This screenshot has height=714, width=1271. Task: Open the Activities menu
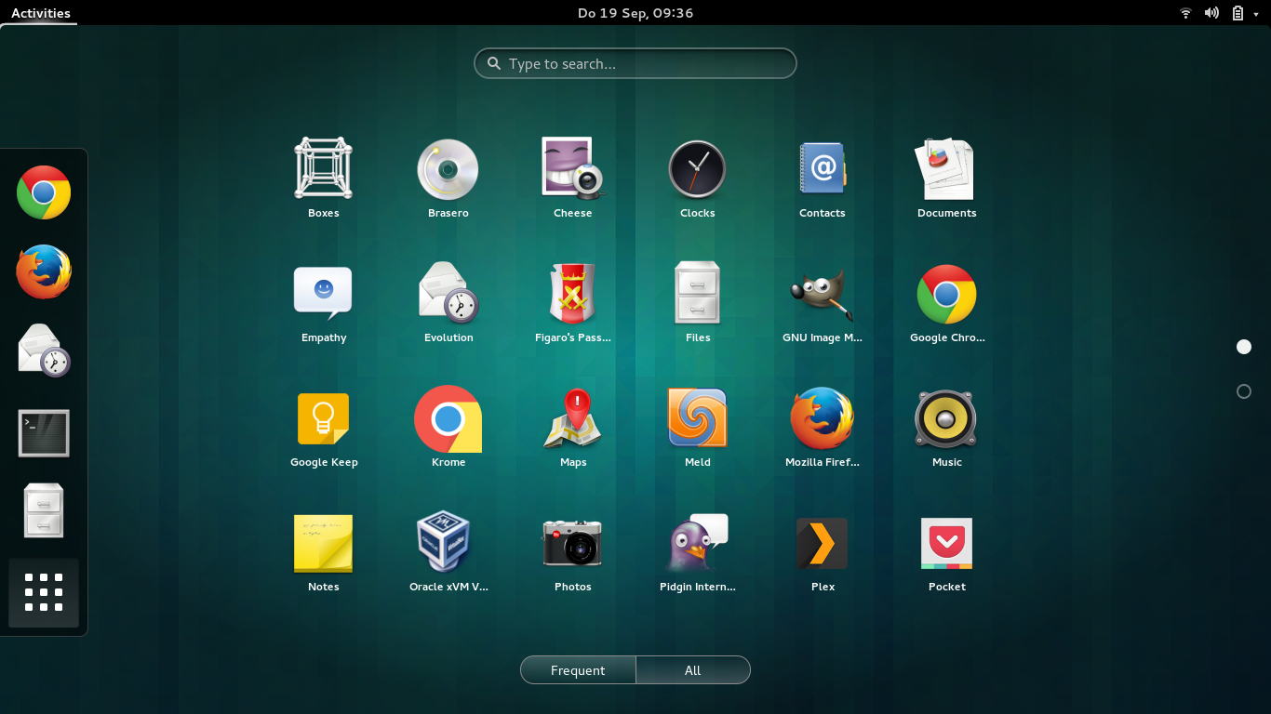tap(38, 13)
